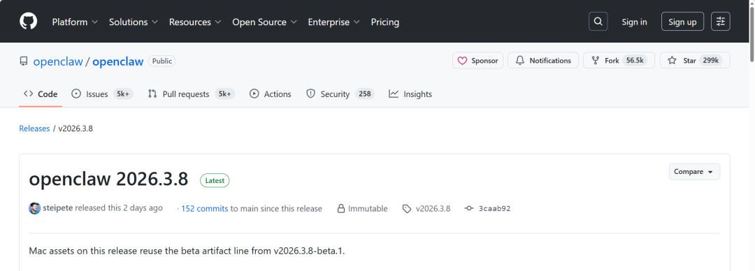Click the Sign in link
This screenshot has width=755, height=271.
click(x=634, y=22)
